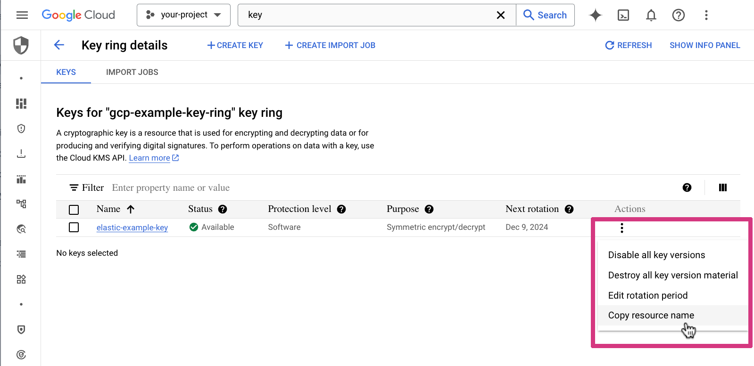Open the Learn more link
Image resolution: width=754 pixels, height=366 pixels.
click(149, 158)
